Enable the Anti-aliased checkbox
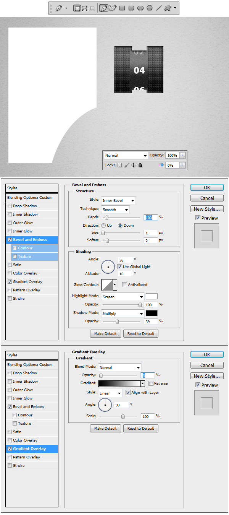229x515 pixels. [124, 284]
